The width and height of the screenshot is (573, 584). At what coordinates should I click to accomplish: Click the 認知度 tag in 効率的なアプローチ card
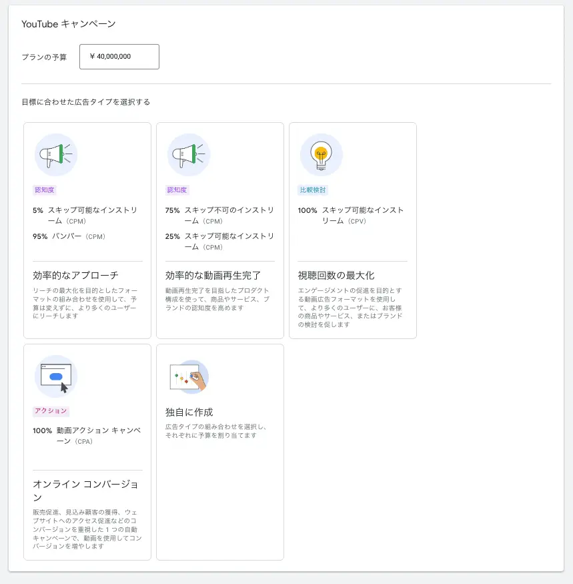pyautogui.click(x=44, y=190)
